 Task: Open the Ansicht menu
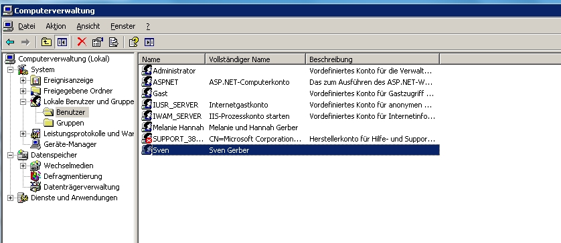pos(88,26)
